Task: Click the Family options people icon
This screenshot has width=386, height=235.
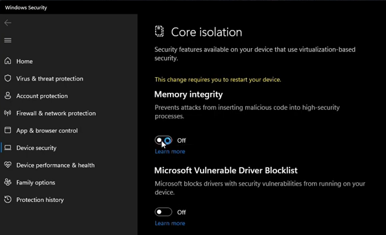Action: click(8, 182)
